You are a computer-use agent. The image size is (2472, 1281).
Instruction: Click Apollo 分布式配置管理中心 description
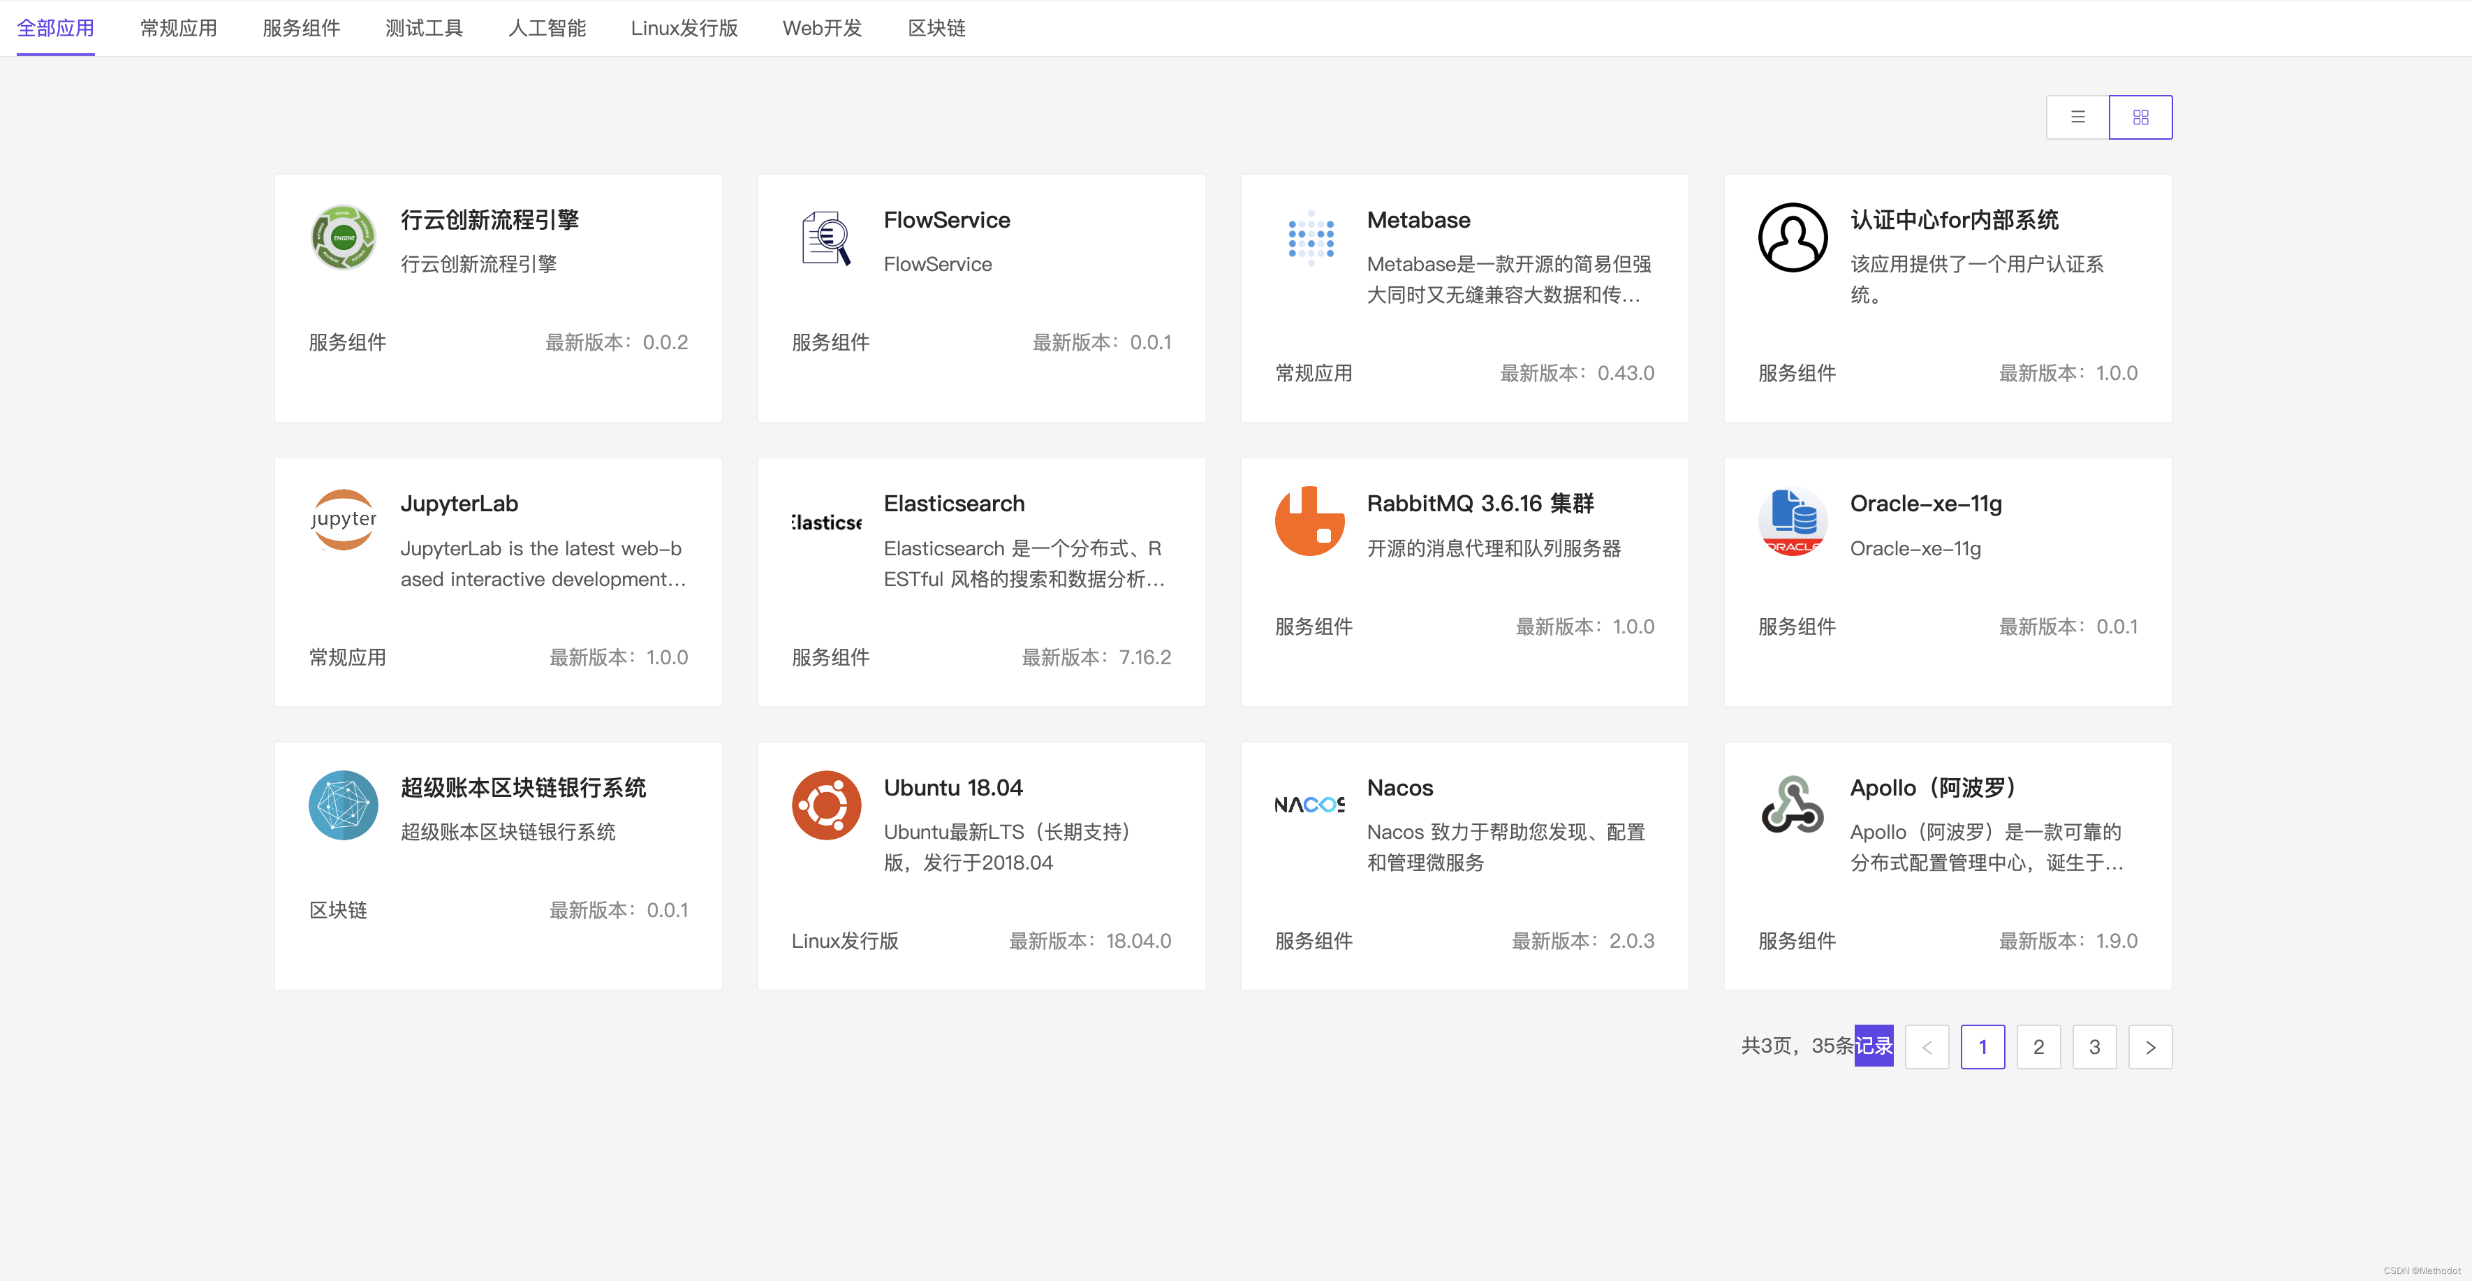(x=1987, y=847)
